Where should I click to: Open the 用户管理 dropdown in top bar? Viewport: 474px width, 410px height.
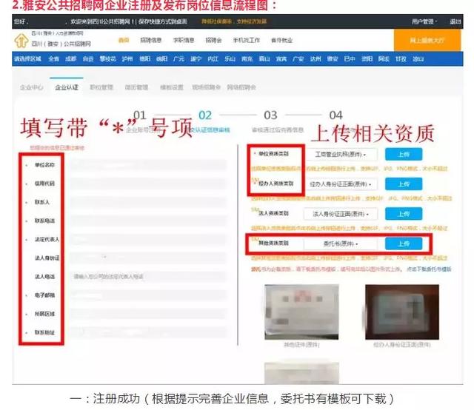pos(424,21)
